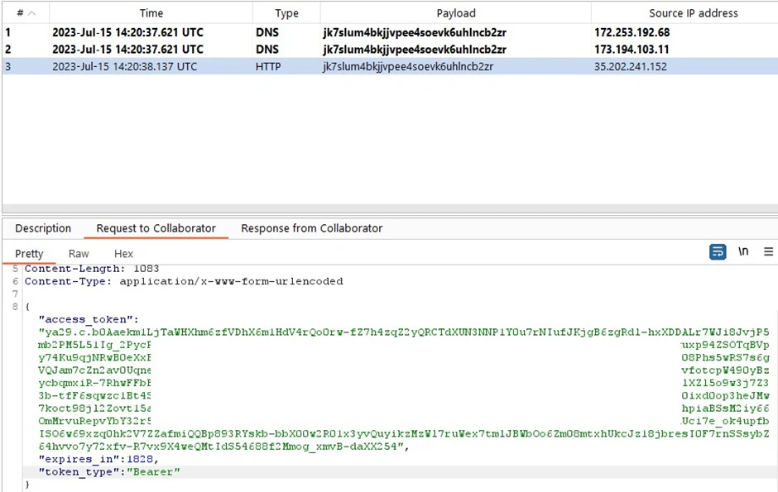The height and width of the screenshot is (492, 778).
Task: Click the Type column header
Action: point(286,12)
